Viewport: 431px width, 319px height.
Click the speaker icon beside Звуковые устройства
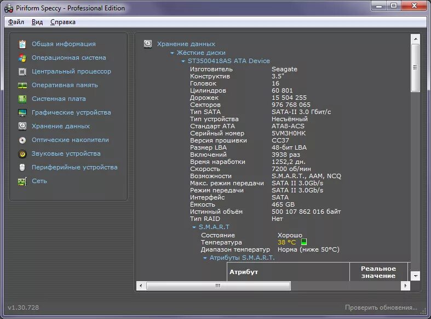pyautogui.click(x=22, y=153)
